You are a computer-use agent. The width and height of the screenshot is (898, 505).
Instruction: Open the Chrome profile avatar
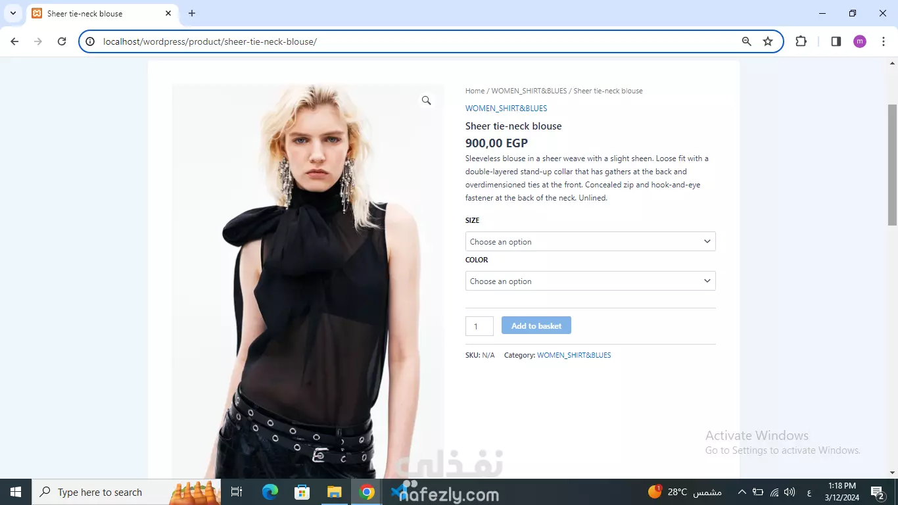tap(860, 41)
